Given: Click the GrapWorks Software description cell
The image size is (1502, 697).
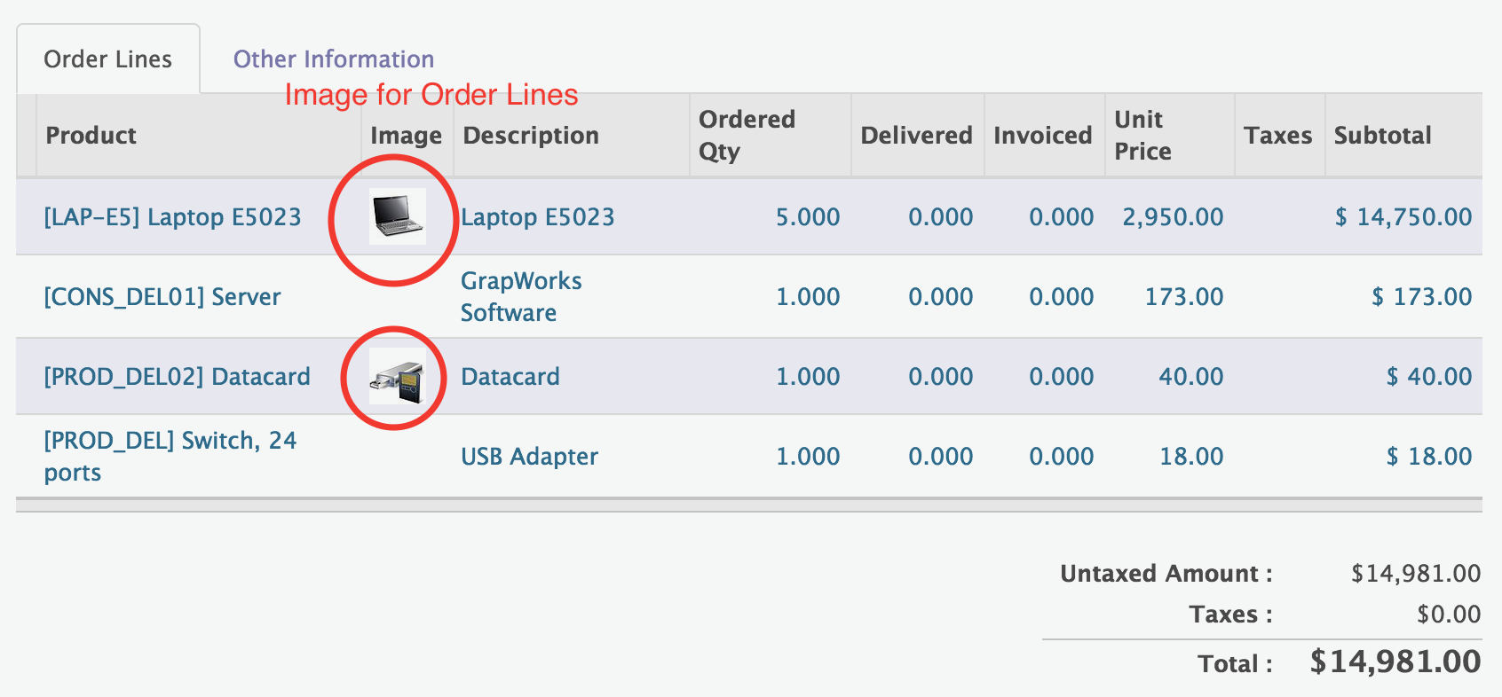Looking at the screenshot, I should (x=520, y=296).
